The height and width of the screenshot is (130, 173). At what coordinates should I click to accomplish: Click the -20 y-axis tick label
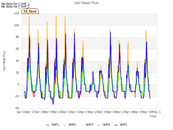(x=17, y=96)
